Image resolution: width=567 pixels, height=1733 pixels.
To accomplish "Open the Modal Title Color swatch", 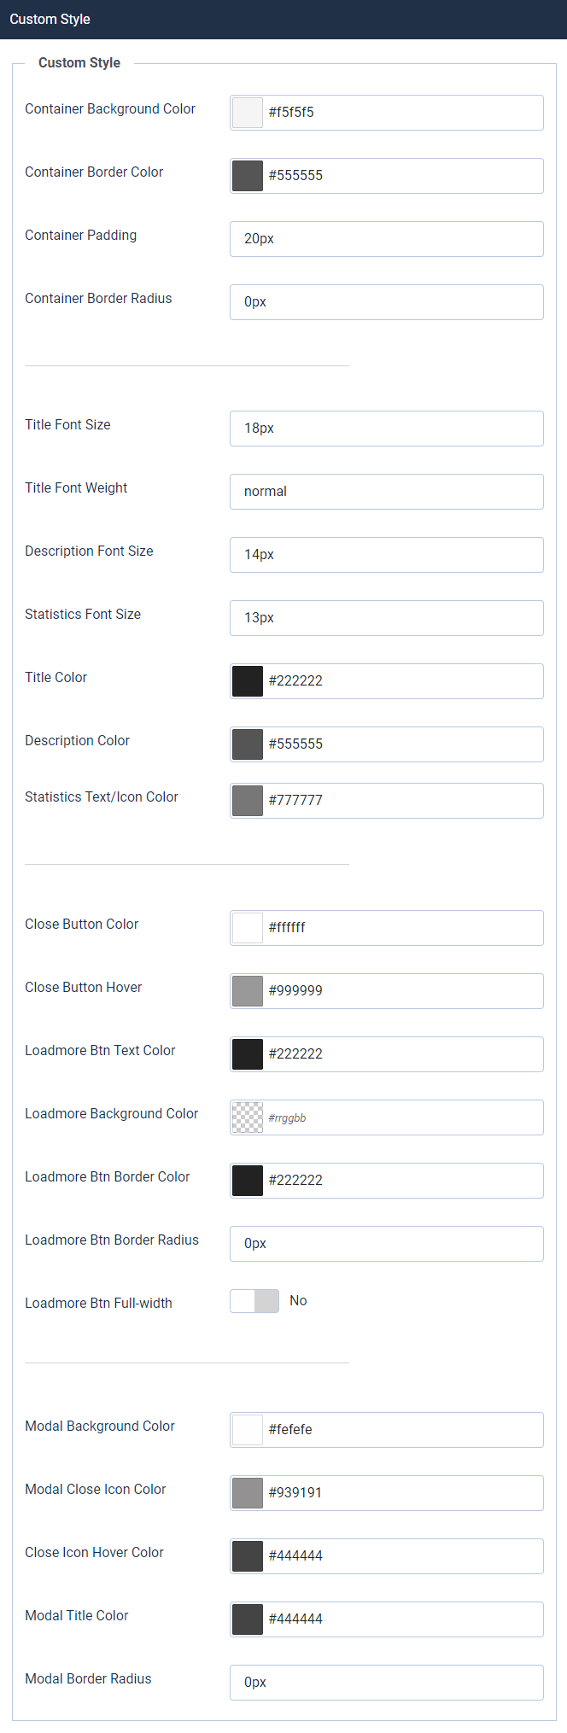I will pyautogui.click(x=248, y=1619).
